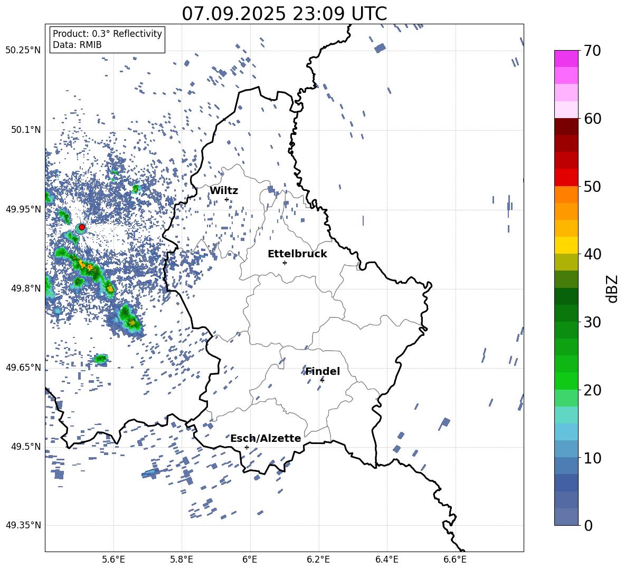Click the colorbar 20 tick label
The width and height of the screenshot is (625, 570).
[x=592, y=390]
